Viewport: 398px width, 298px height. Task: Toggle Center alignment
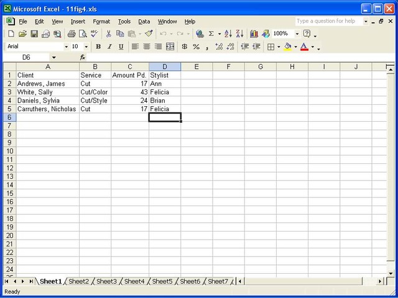[147, 47]
